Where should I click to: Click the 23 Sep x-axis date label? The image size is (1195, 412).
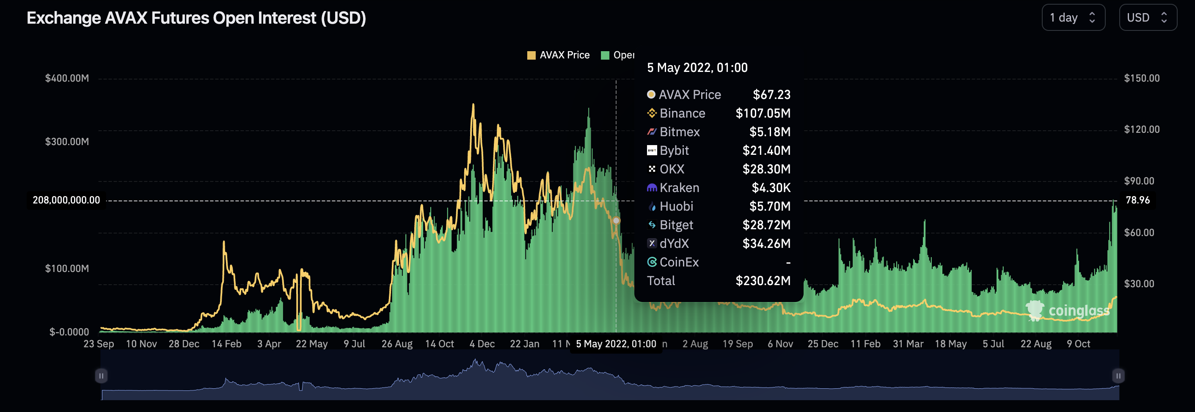(x=99, y=344)
